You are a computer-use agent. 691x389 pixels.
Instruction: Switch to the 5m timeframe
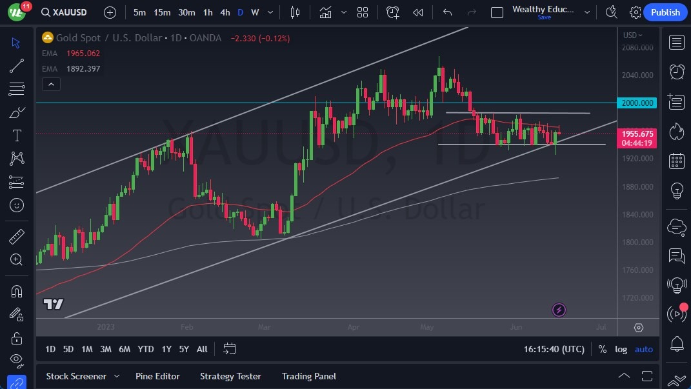[x=139, y=12]
